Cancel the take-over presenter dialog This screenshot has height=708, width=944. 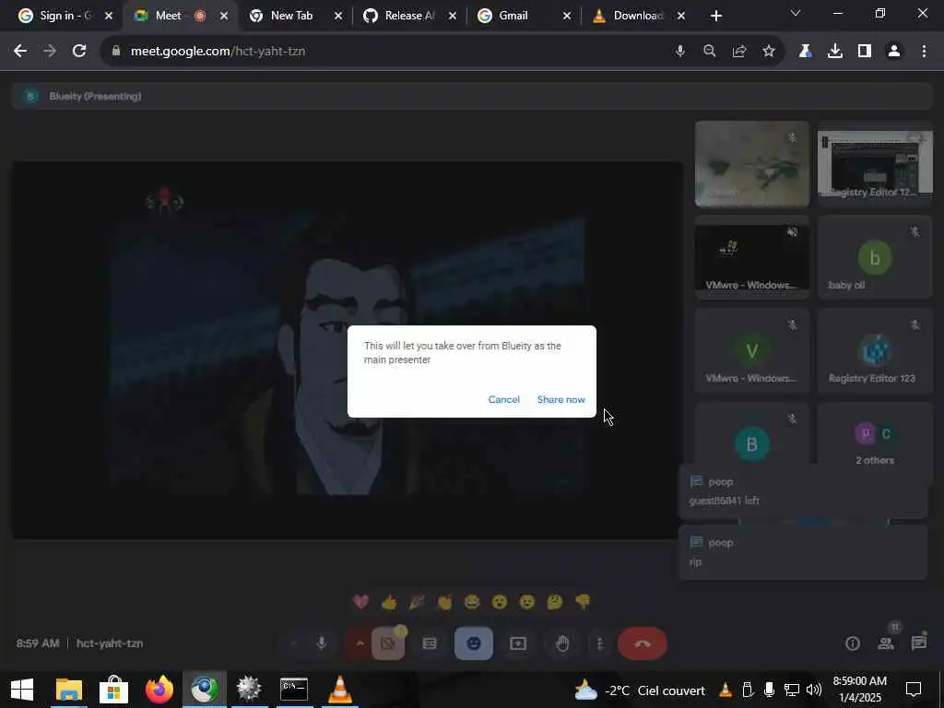coord(503,400)
